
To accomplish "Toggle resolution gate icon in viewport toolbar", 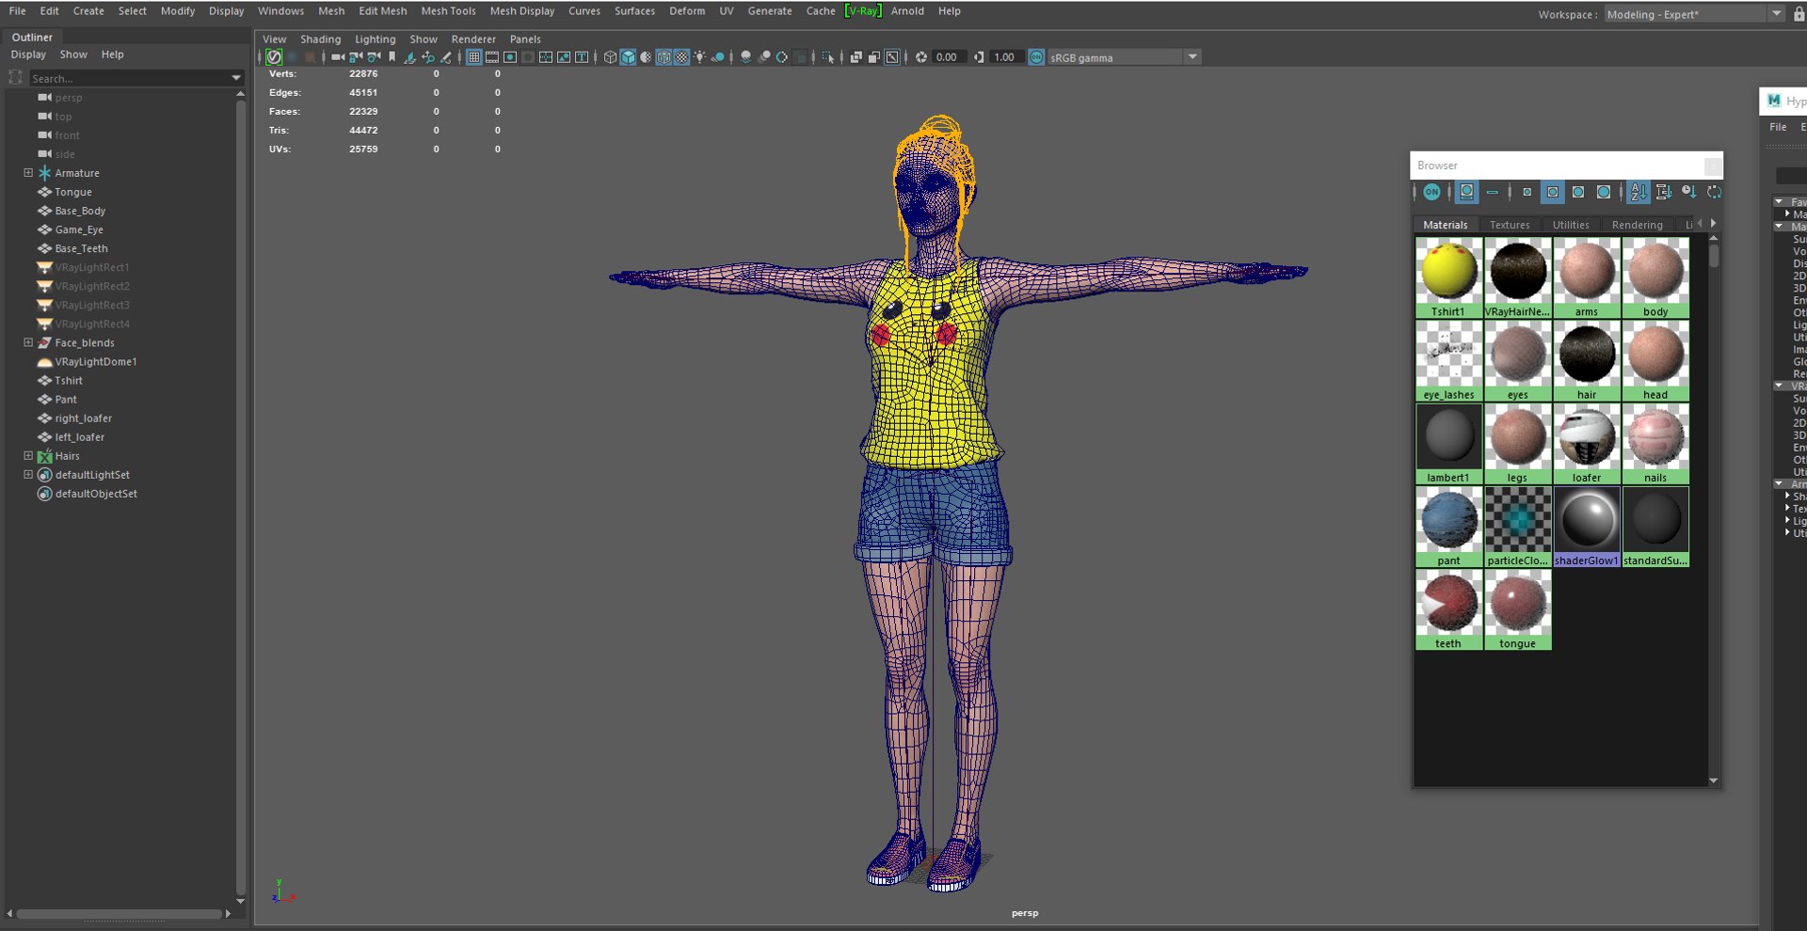I will pos(510,57).
